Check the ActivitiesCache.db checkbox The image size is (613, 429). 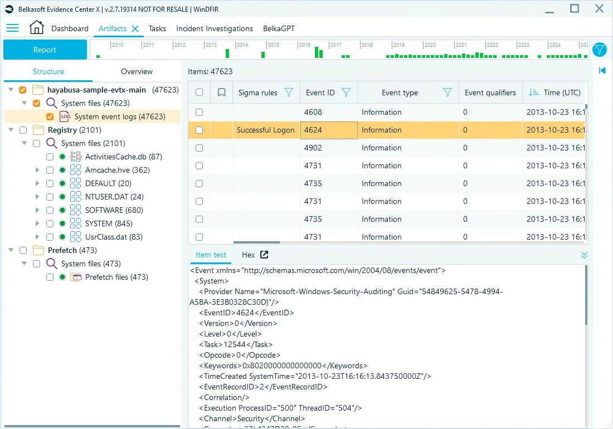[x=50, y=157]
